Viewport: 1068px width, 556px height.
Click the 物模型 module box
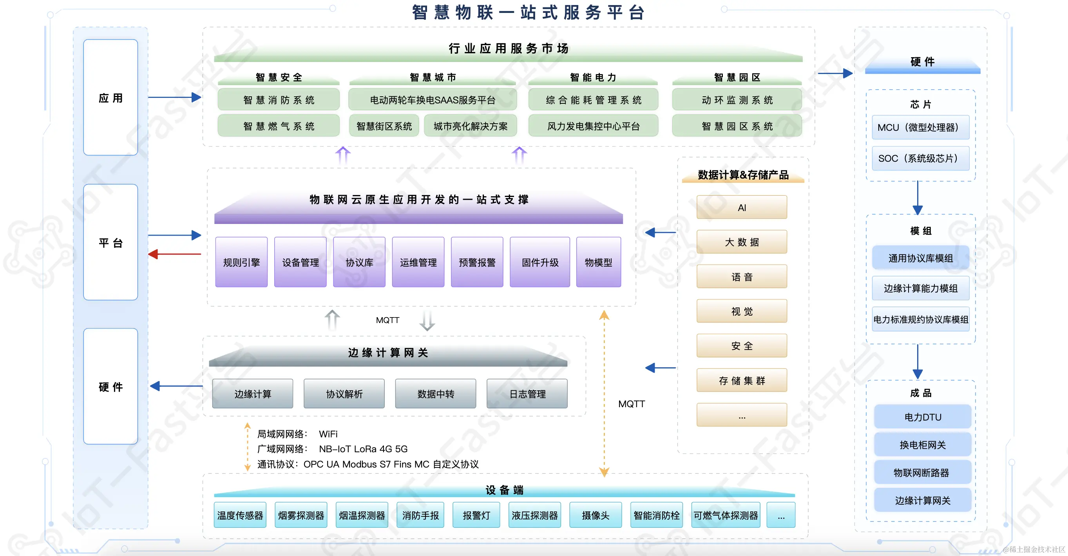coord(598,262)
